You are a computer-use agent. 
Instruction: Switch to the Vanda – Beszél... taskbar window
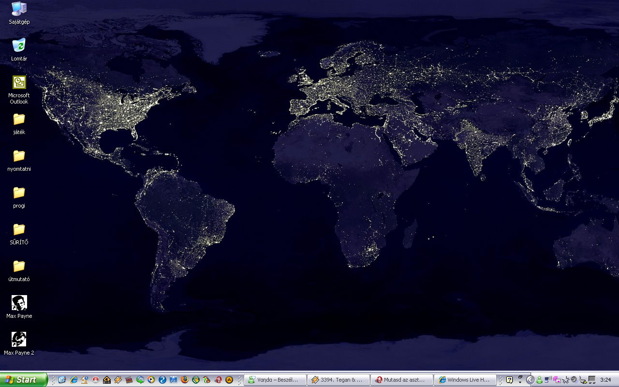click(x=275, y=380)
